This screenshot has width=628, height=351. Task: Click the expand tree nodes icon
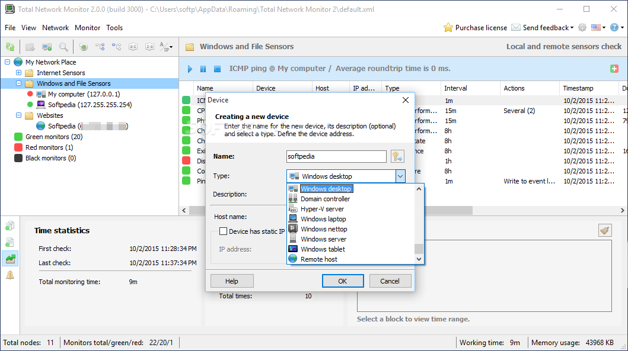coord(100,47)
